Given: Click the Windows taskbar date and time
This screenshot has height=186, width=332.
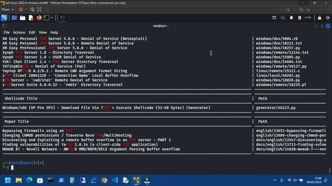Looking at the screenshot, I should [314, 180].
